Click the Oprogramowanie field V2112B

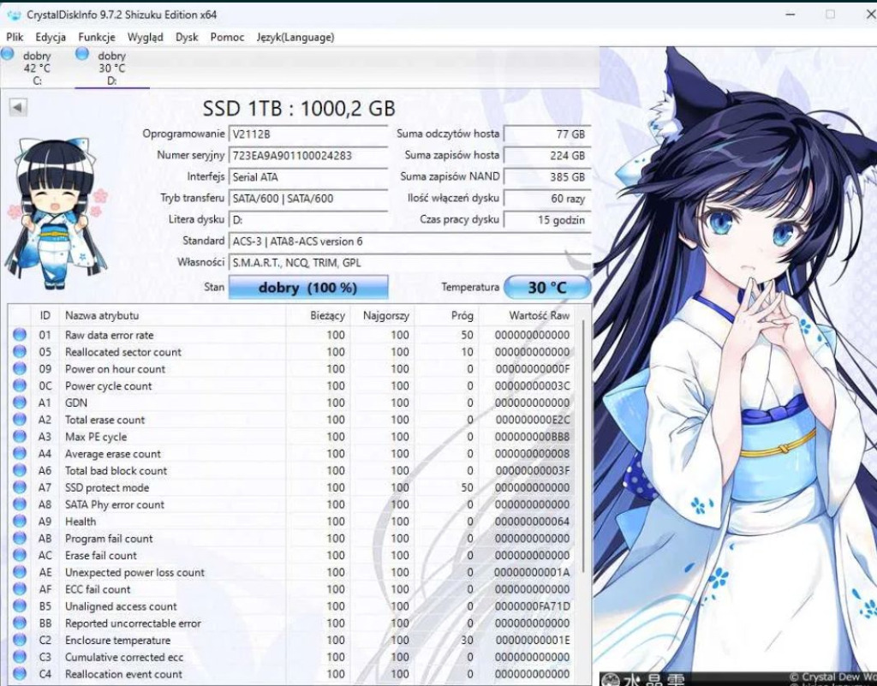coord(308,134)
